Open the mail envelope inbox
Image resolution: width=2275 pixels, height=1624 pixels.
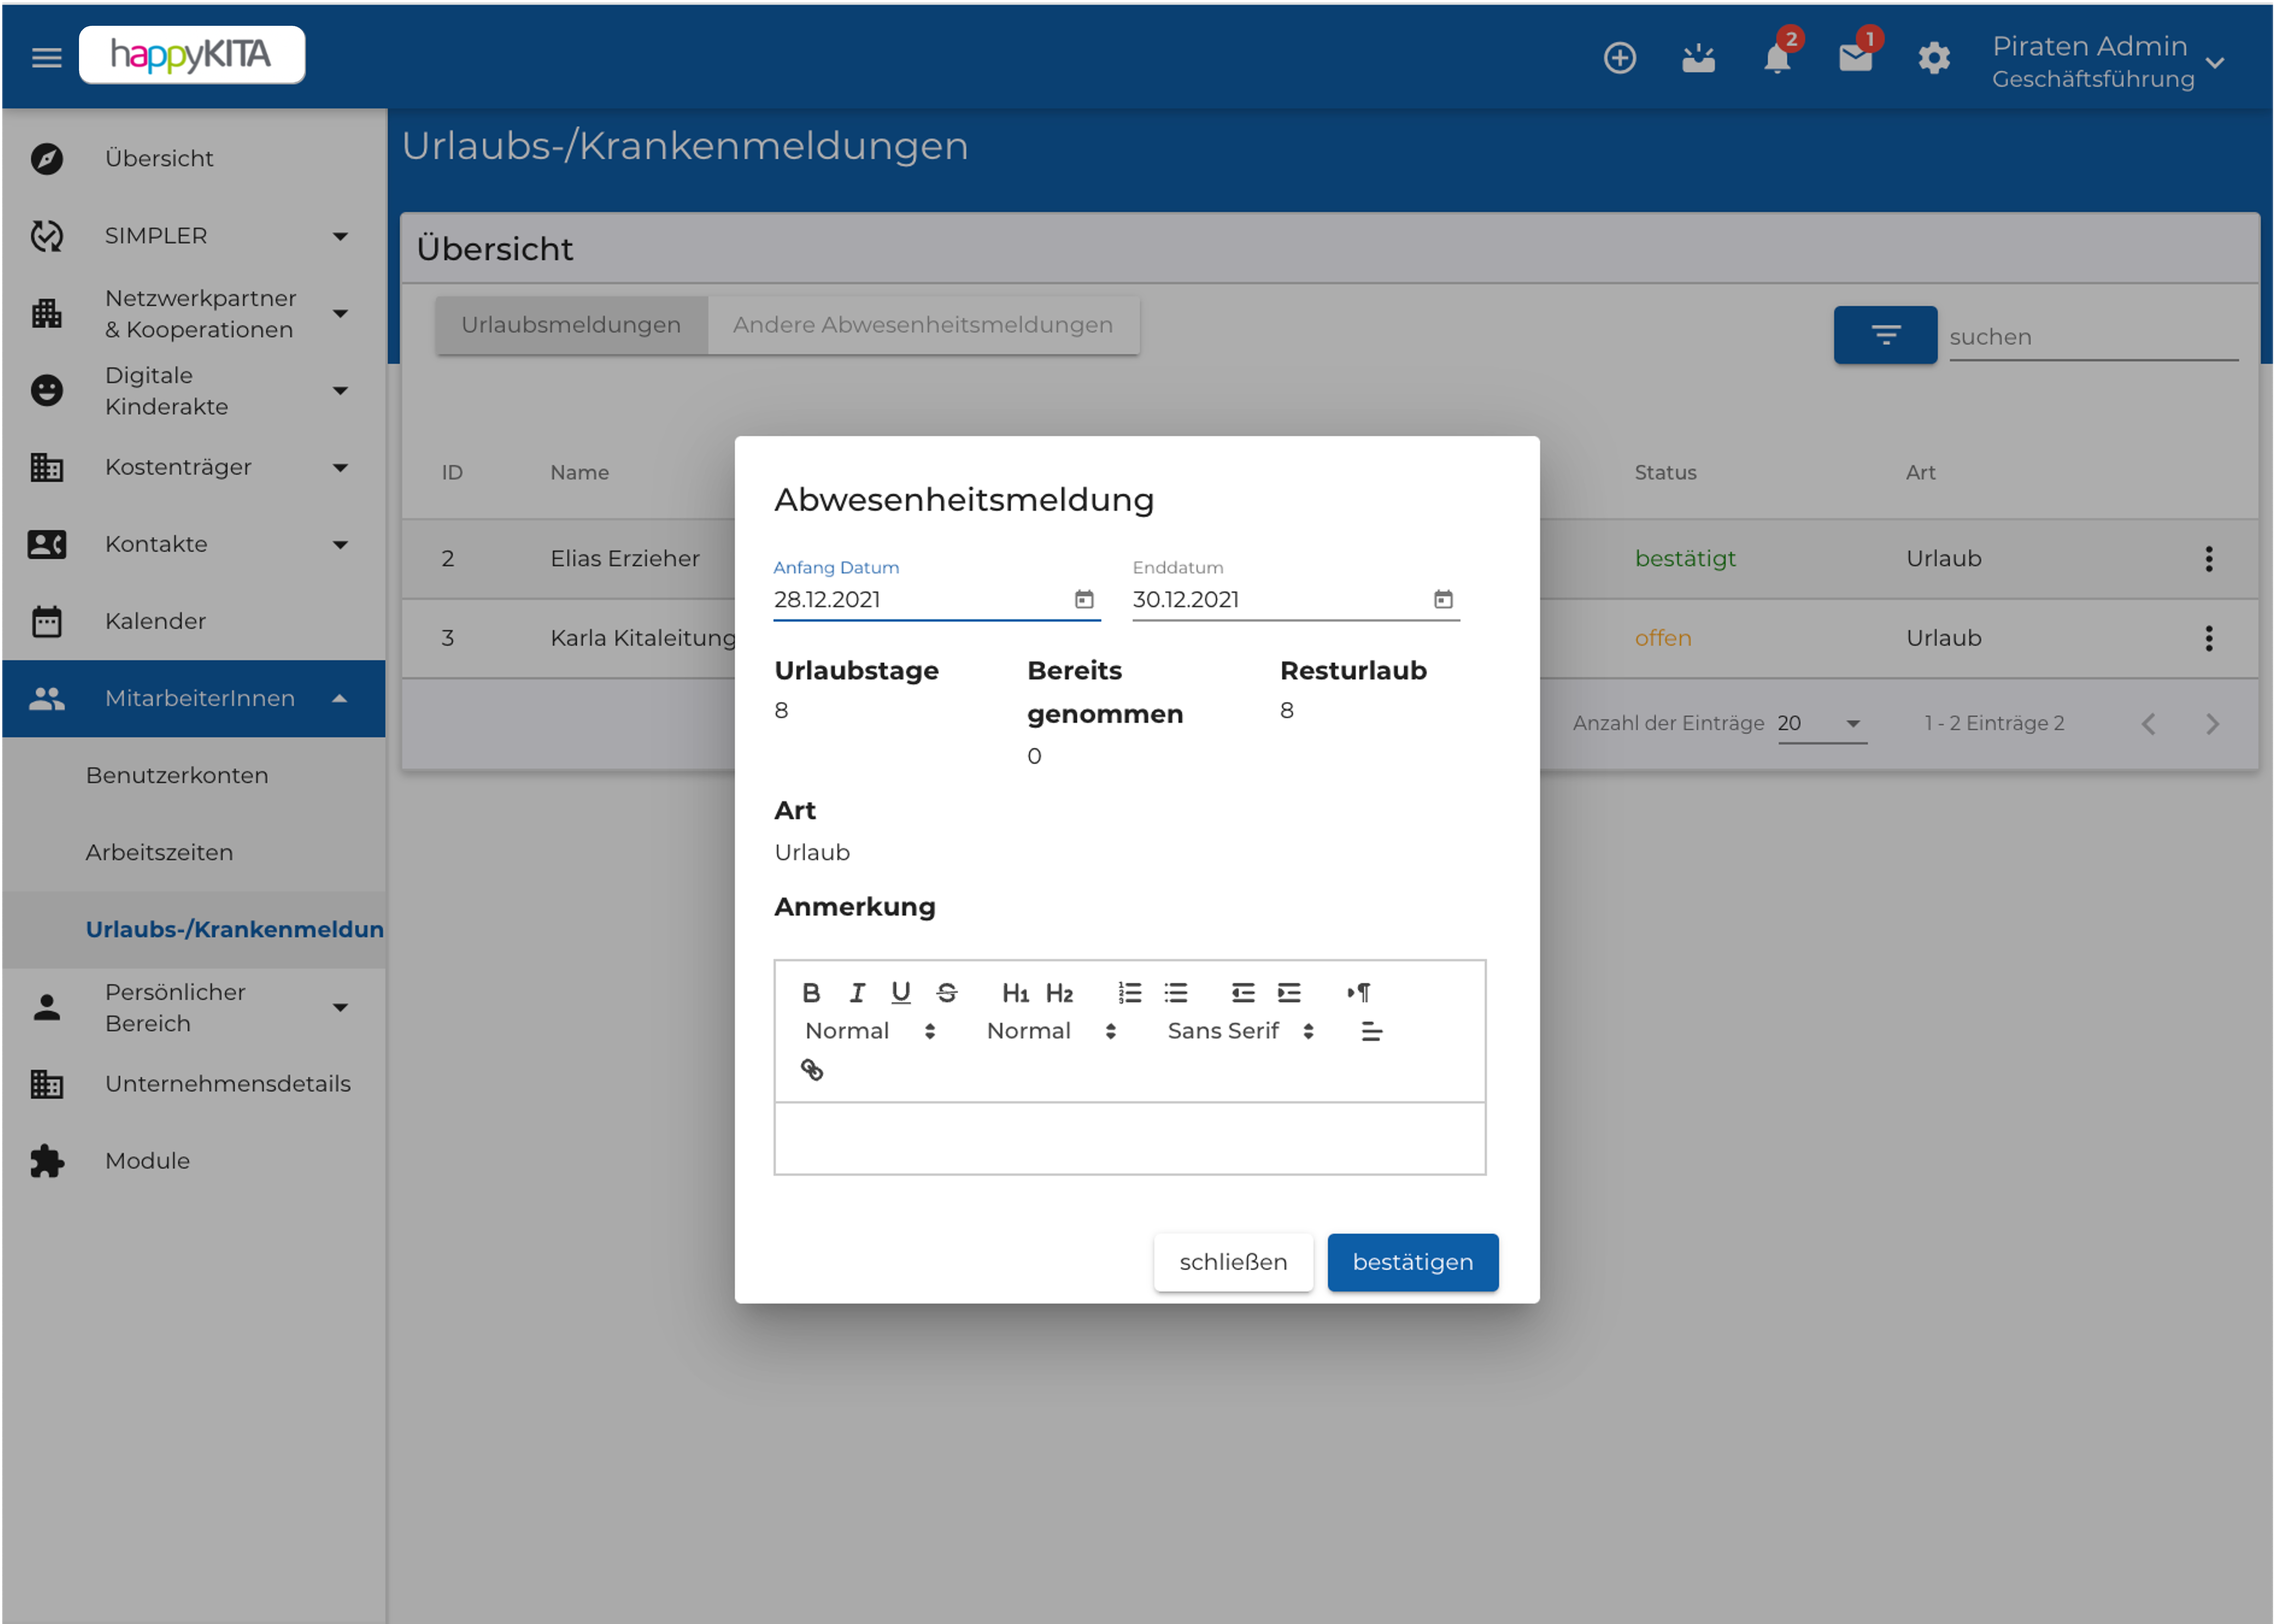click(1855, 58)
